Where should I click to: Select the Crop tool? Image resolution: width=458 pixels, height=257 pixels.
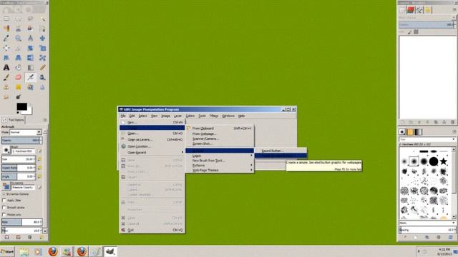click(x=18, y=48)
